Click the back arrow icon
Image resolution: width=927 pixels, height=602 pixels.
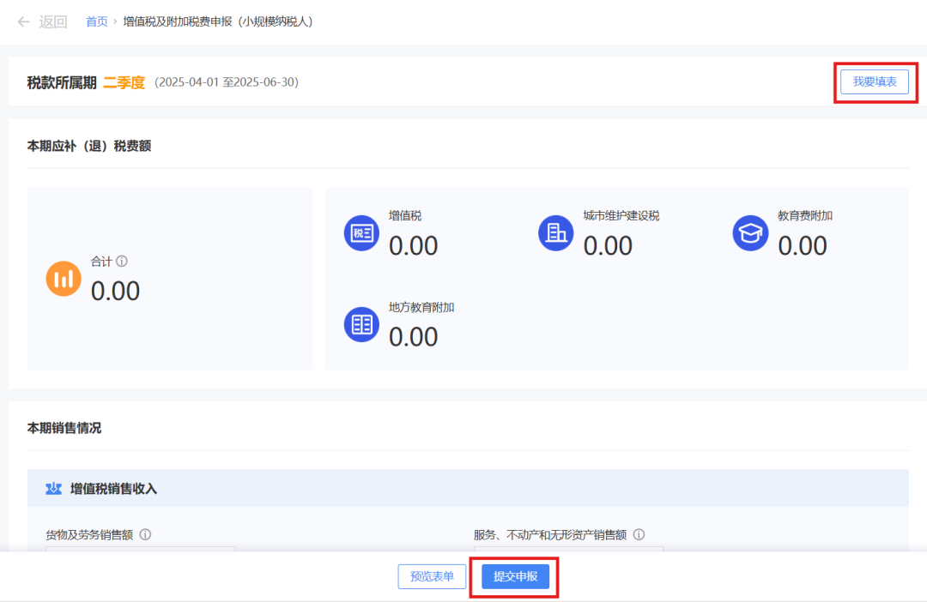click(x=24, y=21)
